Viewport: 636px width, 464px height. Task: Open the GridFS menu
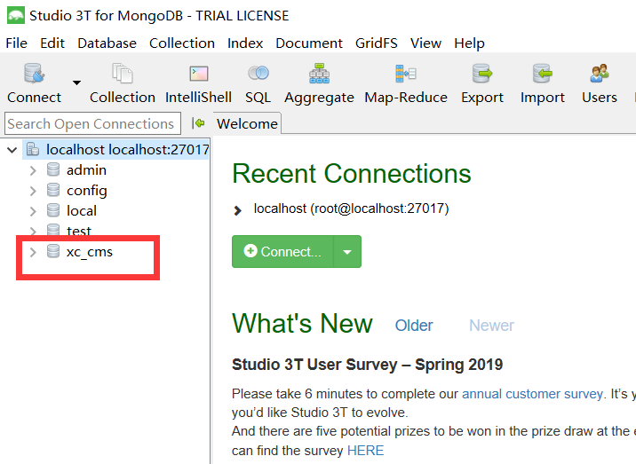point(377,43)
